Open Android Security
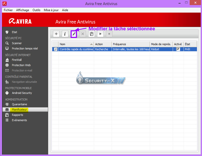Viewport: 202px width, 156px height. (x=22, y=93)
